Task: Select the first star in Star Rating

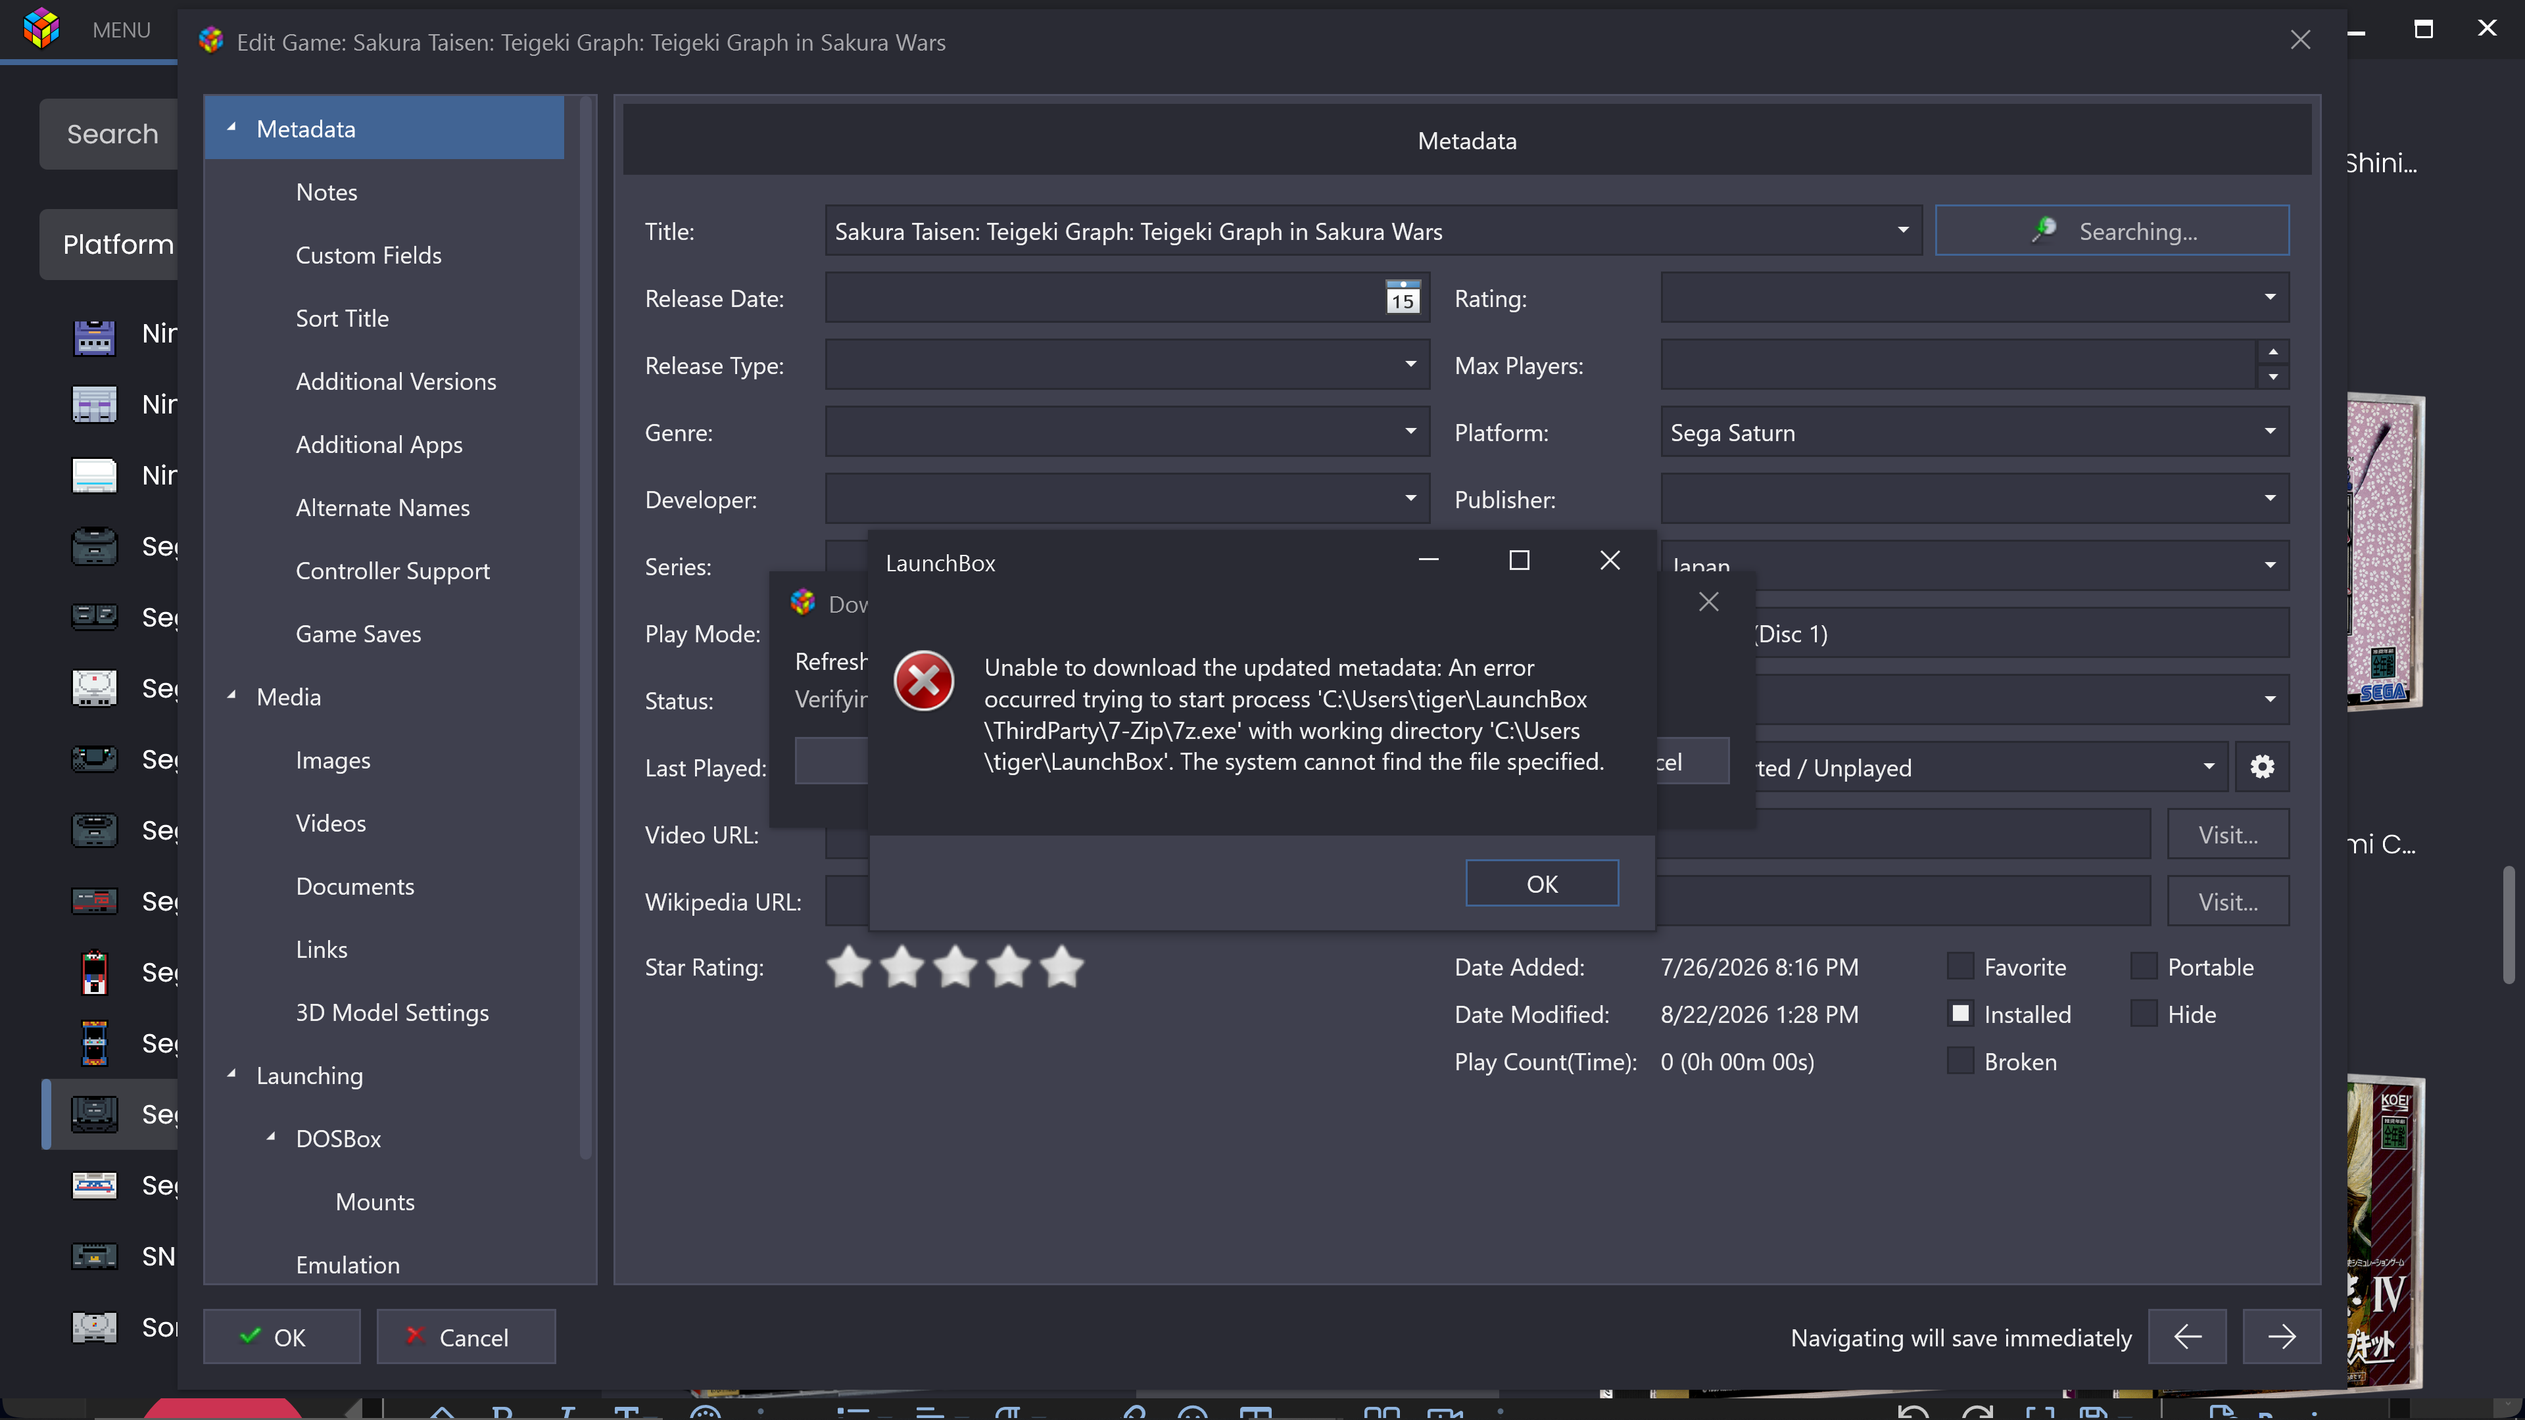Action: click(849, 967)
